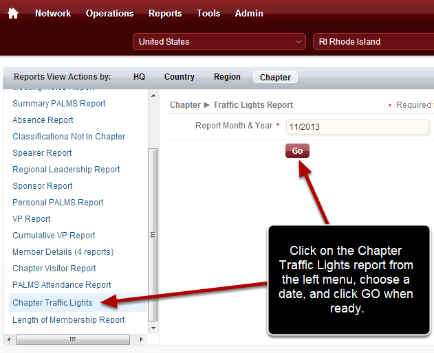Click the Report Month & Year field

[x=357, y=127]
